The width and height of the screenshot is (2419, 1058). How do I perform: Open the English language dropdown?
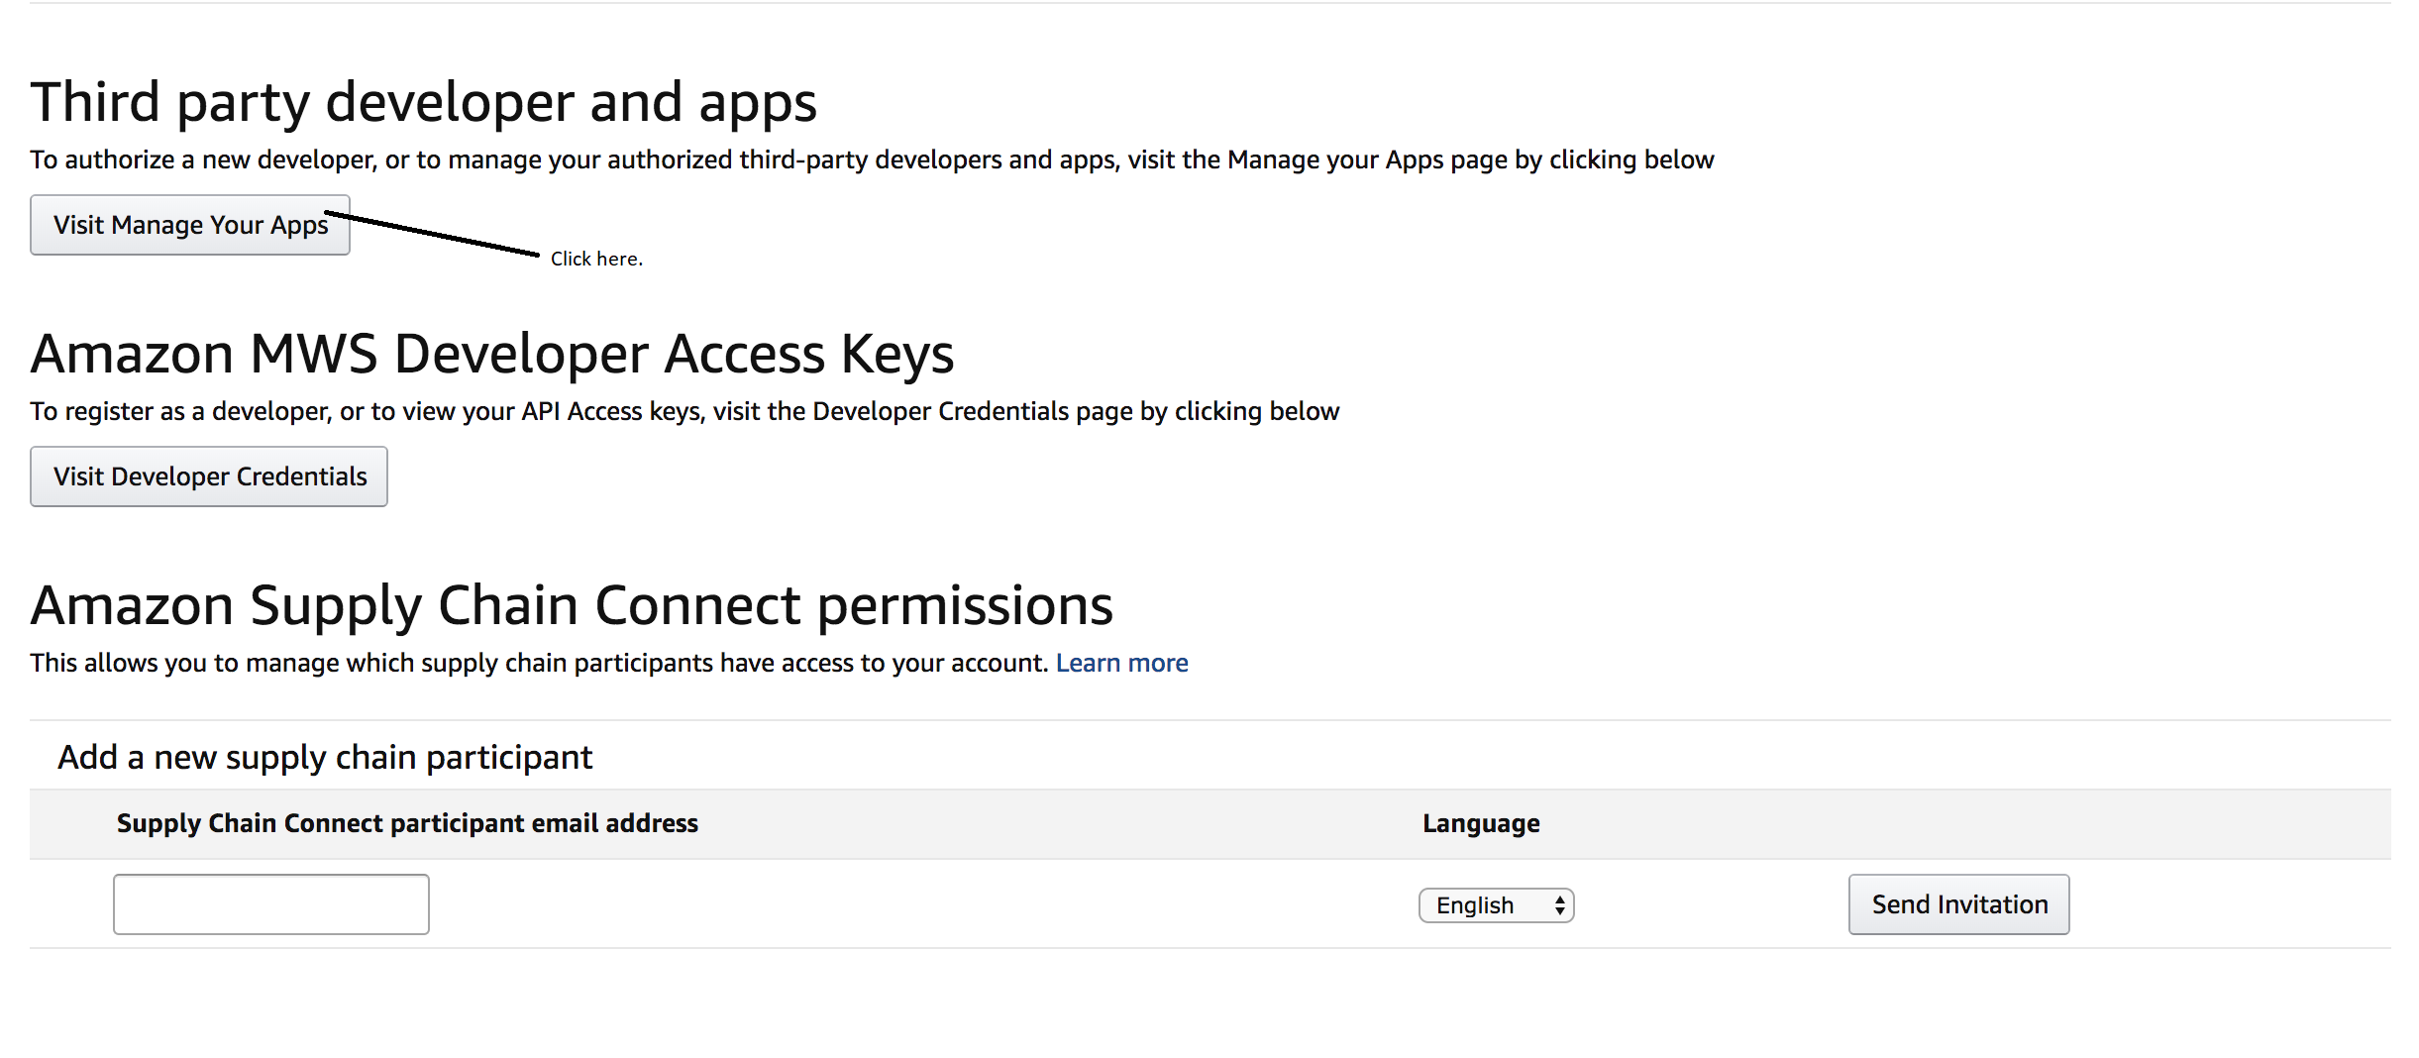point(1496,905)
